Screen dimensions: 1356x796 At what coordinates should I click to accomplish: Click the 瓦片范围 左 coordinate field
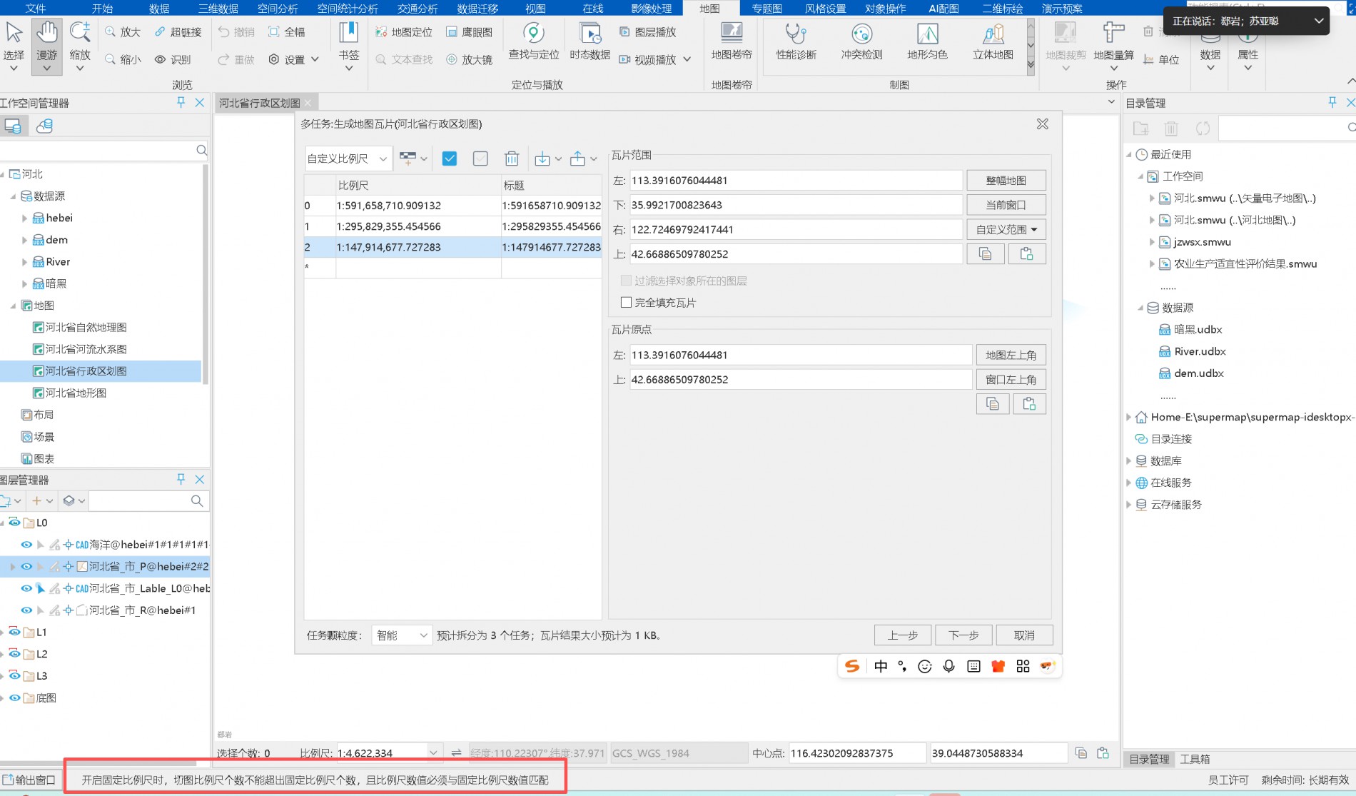tap(795, 181)
